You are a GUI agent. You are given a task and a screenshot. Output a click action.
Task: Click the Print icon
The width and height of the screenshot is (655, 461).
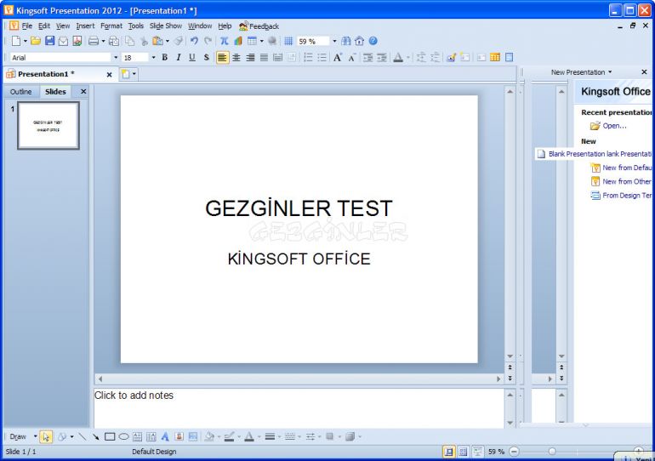(x=94, y=41)
